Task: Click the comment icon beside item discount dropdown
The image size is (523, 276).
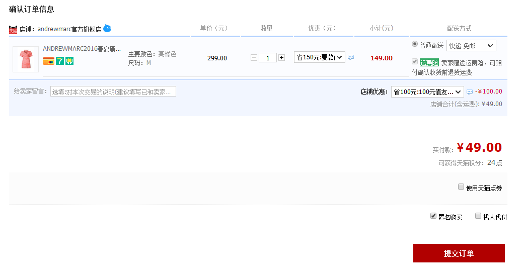Action: coord(350,57)
